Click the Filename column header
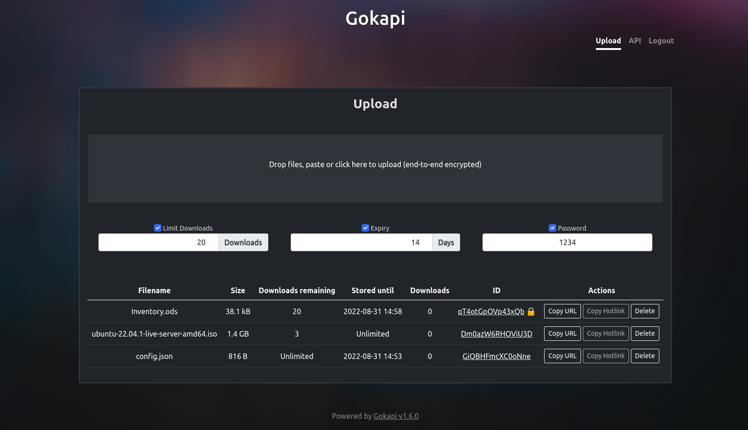The image size is (748, 430). point(154,290)
